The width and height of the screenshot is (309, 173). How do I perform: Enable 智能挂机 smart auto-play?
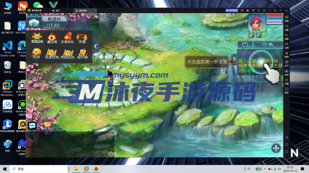[67, 53]
